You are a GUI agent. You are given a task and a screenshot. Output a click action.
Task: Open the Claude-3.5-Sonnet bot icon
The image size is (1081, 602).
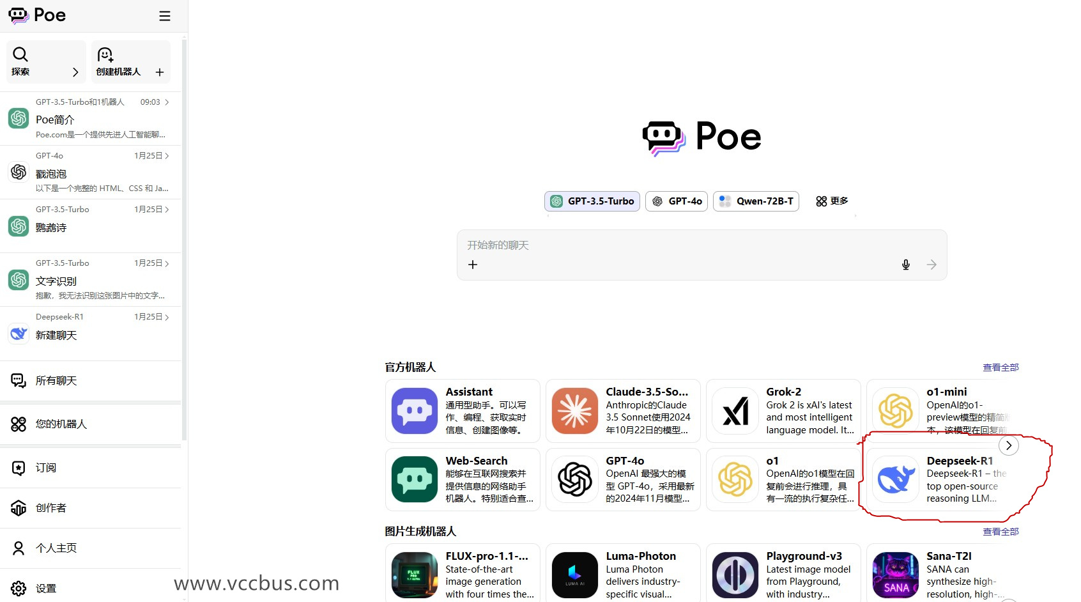(575, 411)
